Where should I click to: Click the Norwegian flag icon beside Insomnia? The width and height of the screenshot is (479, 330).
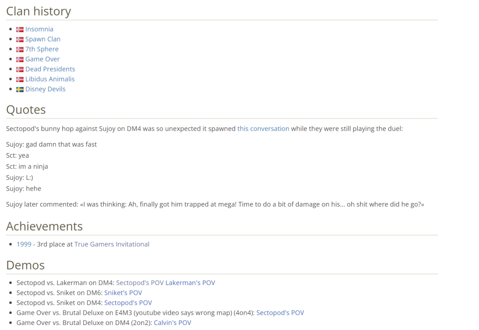click(x=20, y=29)
